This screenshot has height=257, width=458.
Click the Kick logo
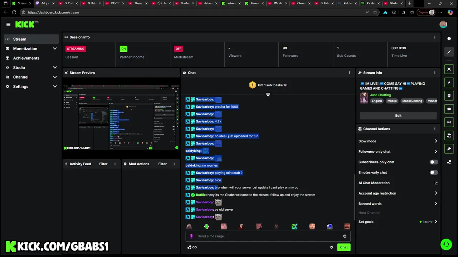point(27,24)
